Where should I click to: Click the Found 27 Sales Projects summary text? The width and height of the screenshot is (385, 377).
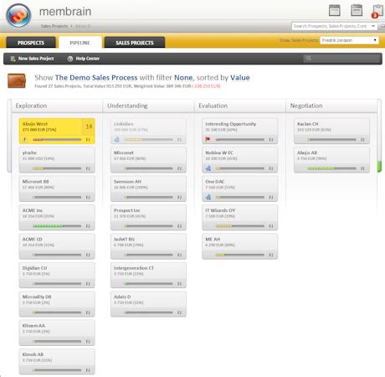[127, 86]
